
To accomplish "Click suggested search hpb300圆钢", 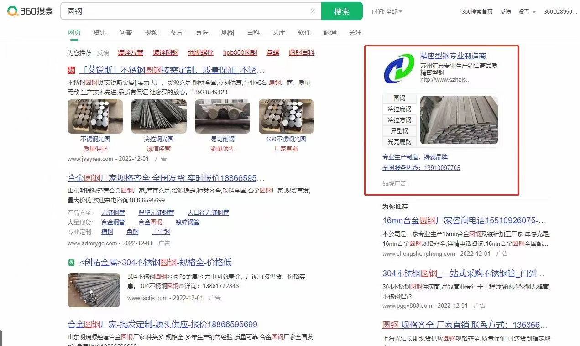I will 240,52.
